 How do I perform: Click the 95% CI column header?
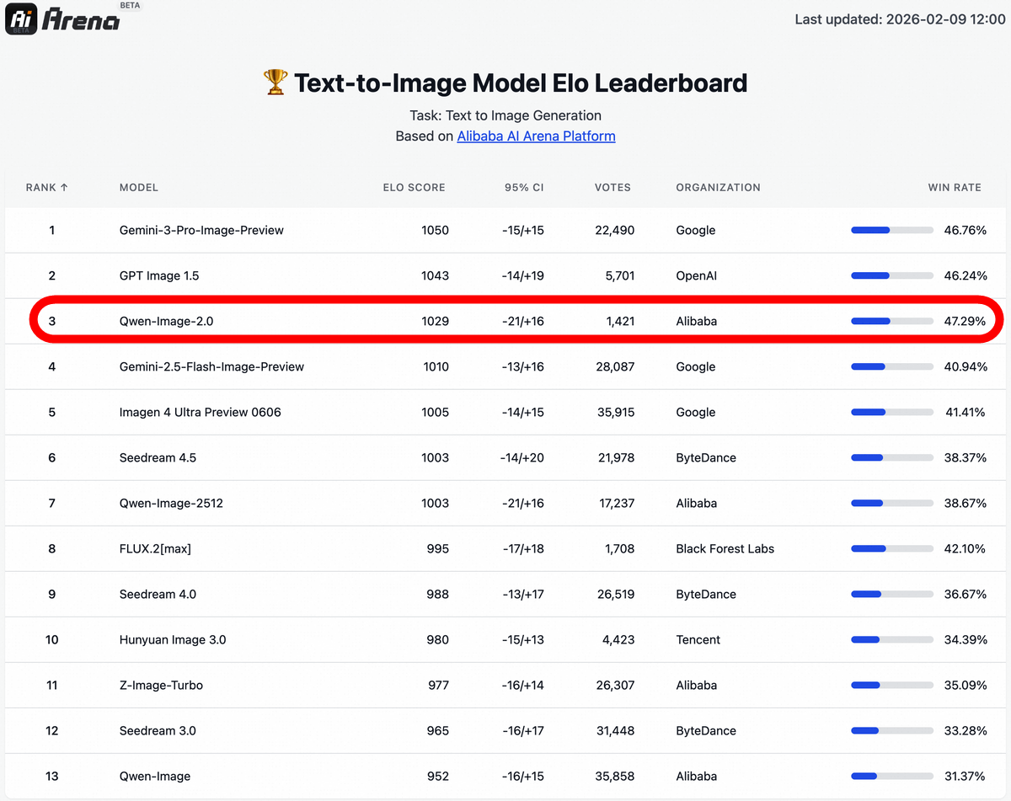[524, 187]
